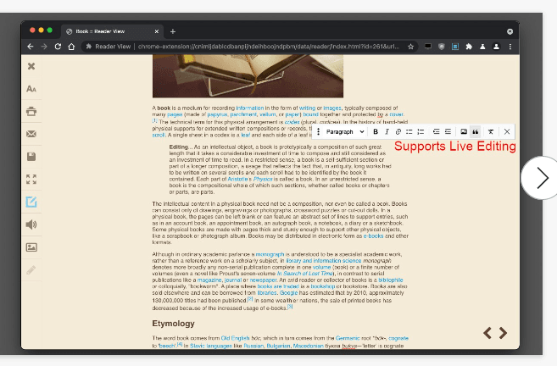Go to previous page with left chevron
This screenshot has width=557, height=366.
tap(487, 333)
